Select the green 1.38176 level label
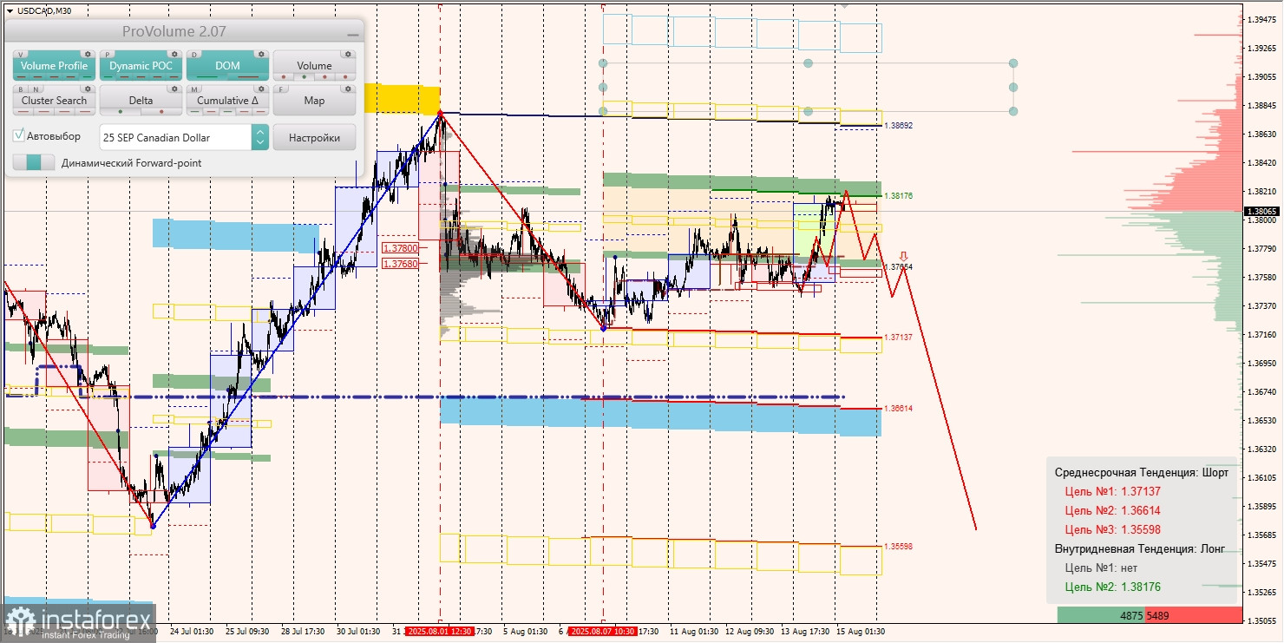 899,196
